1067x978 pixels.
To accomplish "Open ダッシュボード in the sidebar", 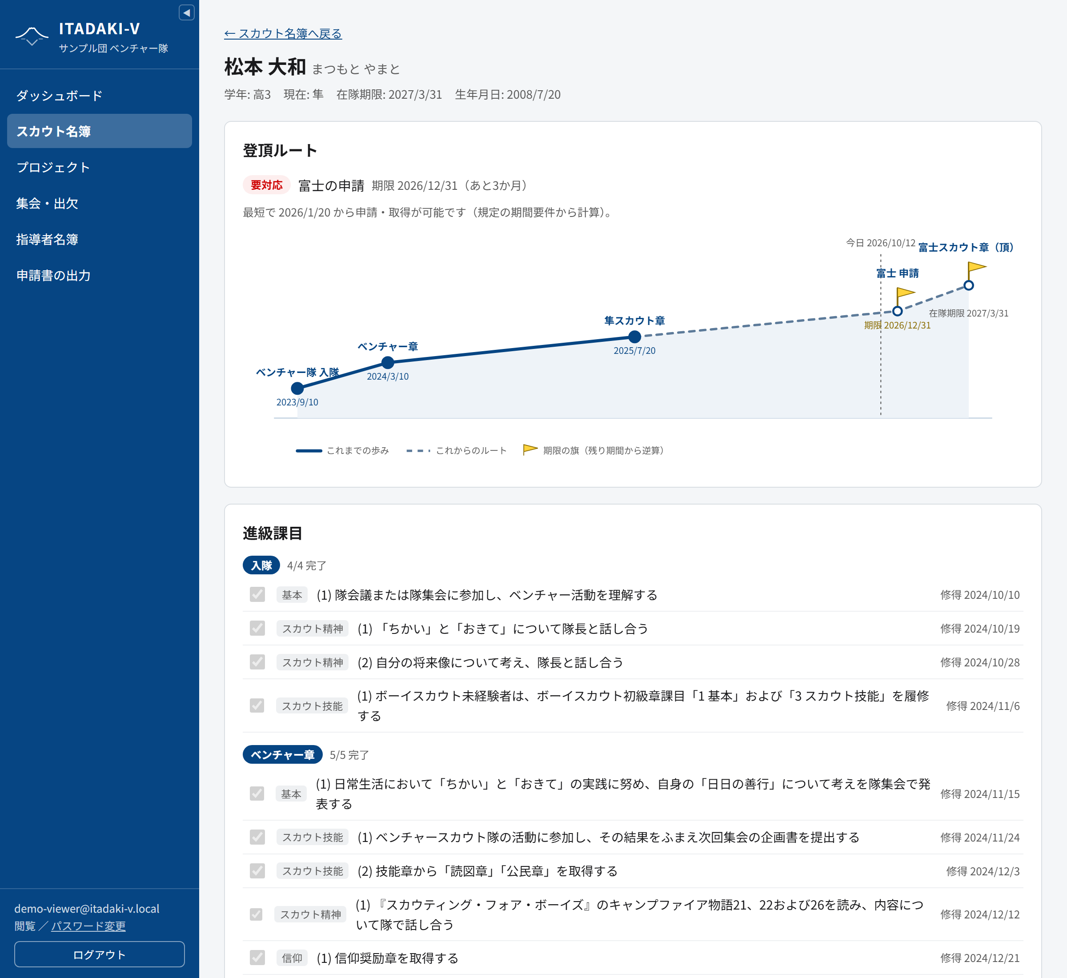I will (x=100, y=95).
